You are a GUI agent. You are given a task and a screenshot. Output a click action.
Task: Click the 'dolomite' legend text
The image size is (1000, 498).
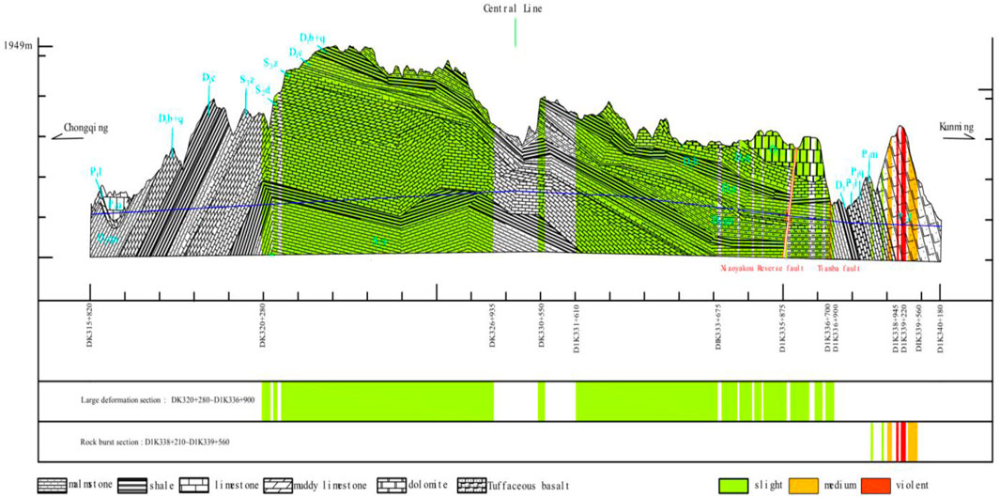point(426,485)
